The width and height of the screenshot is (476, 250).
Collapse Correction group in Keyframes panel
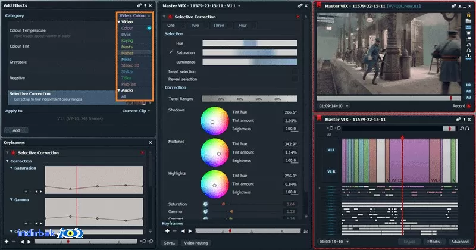pos(7,161)
